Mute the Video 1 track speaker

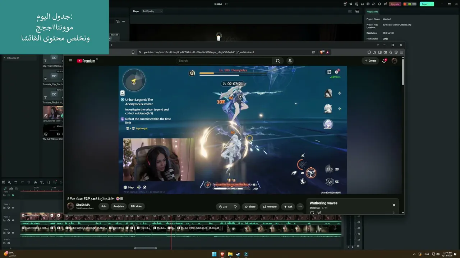9,233
